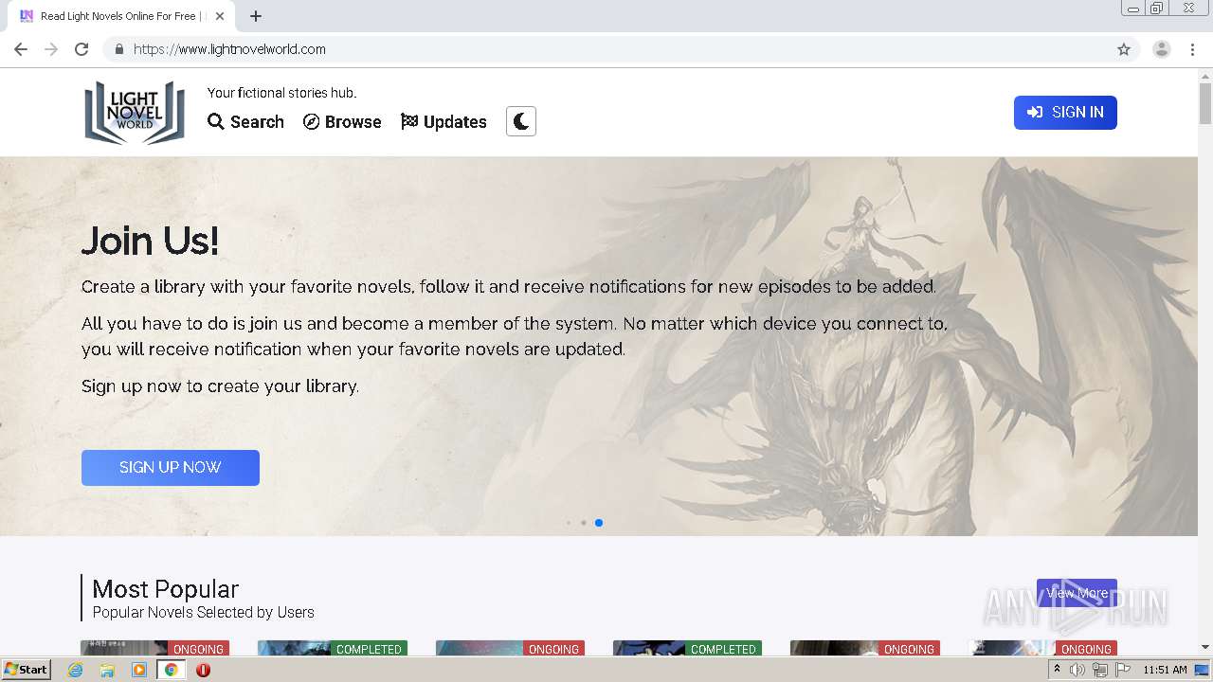Click the page scrollbar down arrow

(x=1205, y=647)
